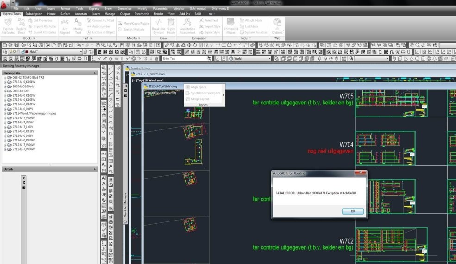Select the Pan hand tool after Redo
Screen dimensions: 456x264
click(x=98, y=45)
